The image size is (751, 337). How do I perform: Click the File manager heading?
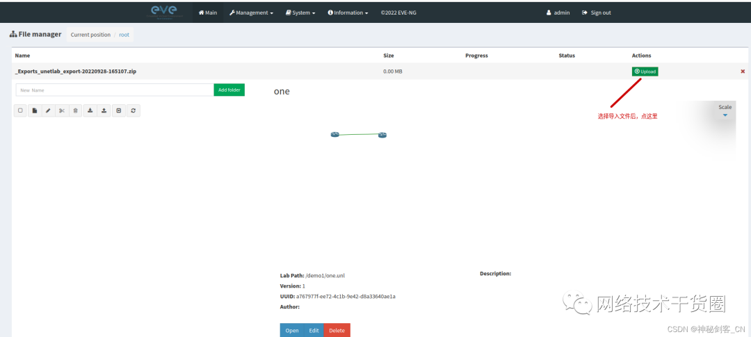click(x=35, y=35)
